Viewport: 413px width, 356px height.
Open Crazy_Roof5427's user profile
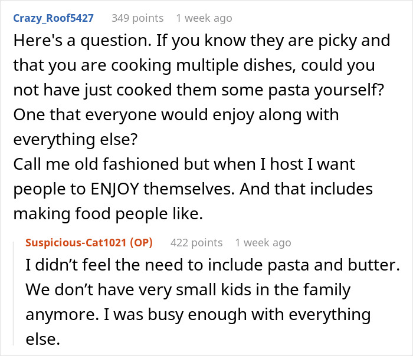coord(53,18)
